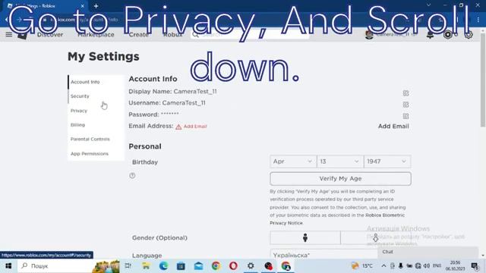Open a new browser tab
This screenshot has height=273, width=486.
point(96,6)
